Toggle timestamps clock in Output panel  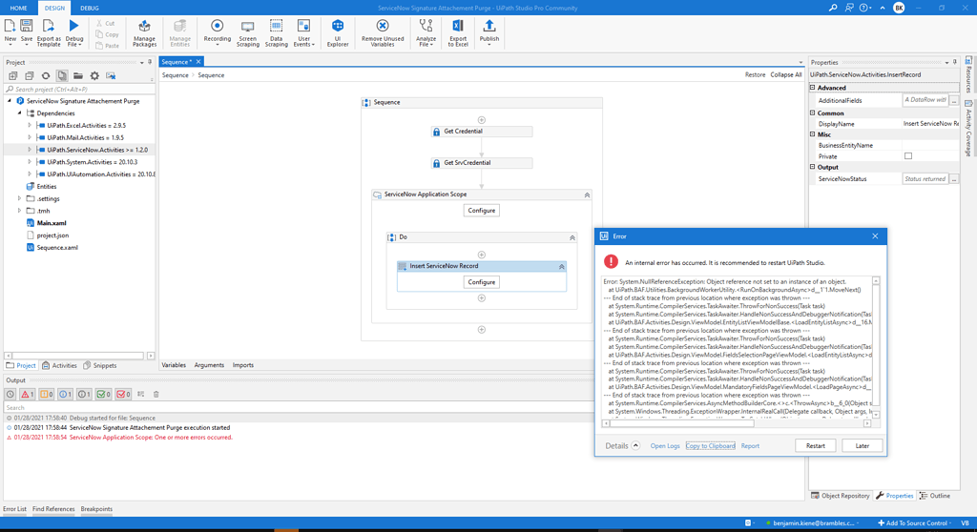tap(10, 395)
